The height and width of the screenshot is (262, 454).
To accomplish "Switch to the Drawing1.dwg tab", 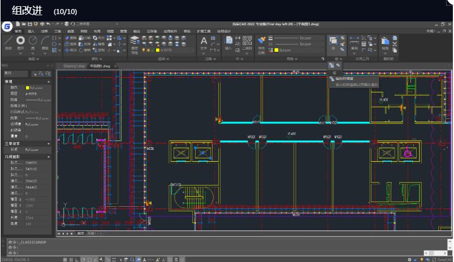I will [73, 66].
